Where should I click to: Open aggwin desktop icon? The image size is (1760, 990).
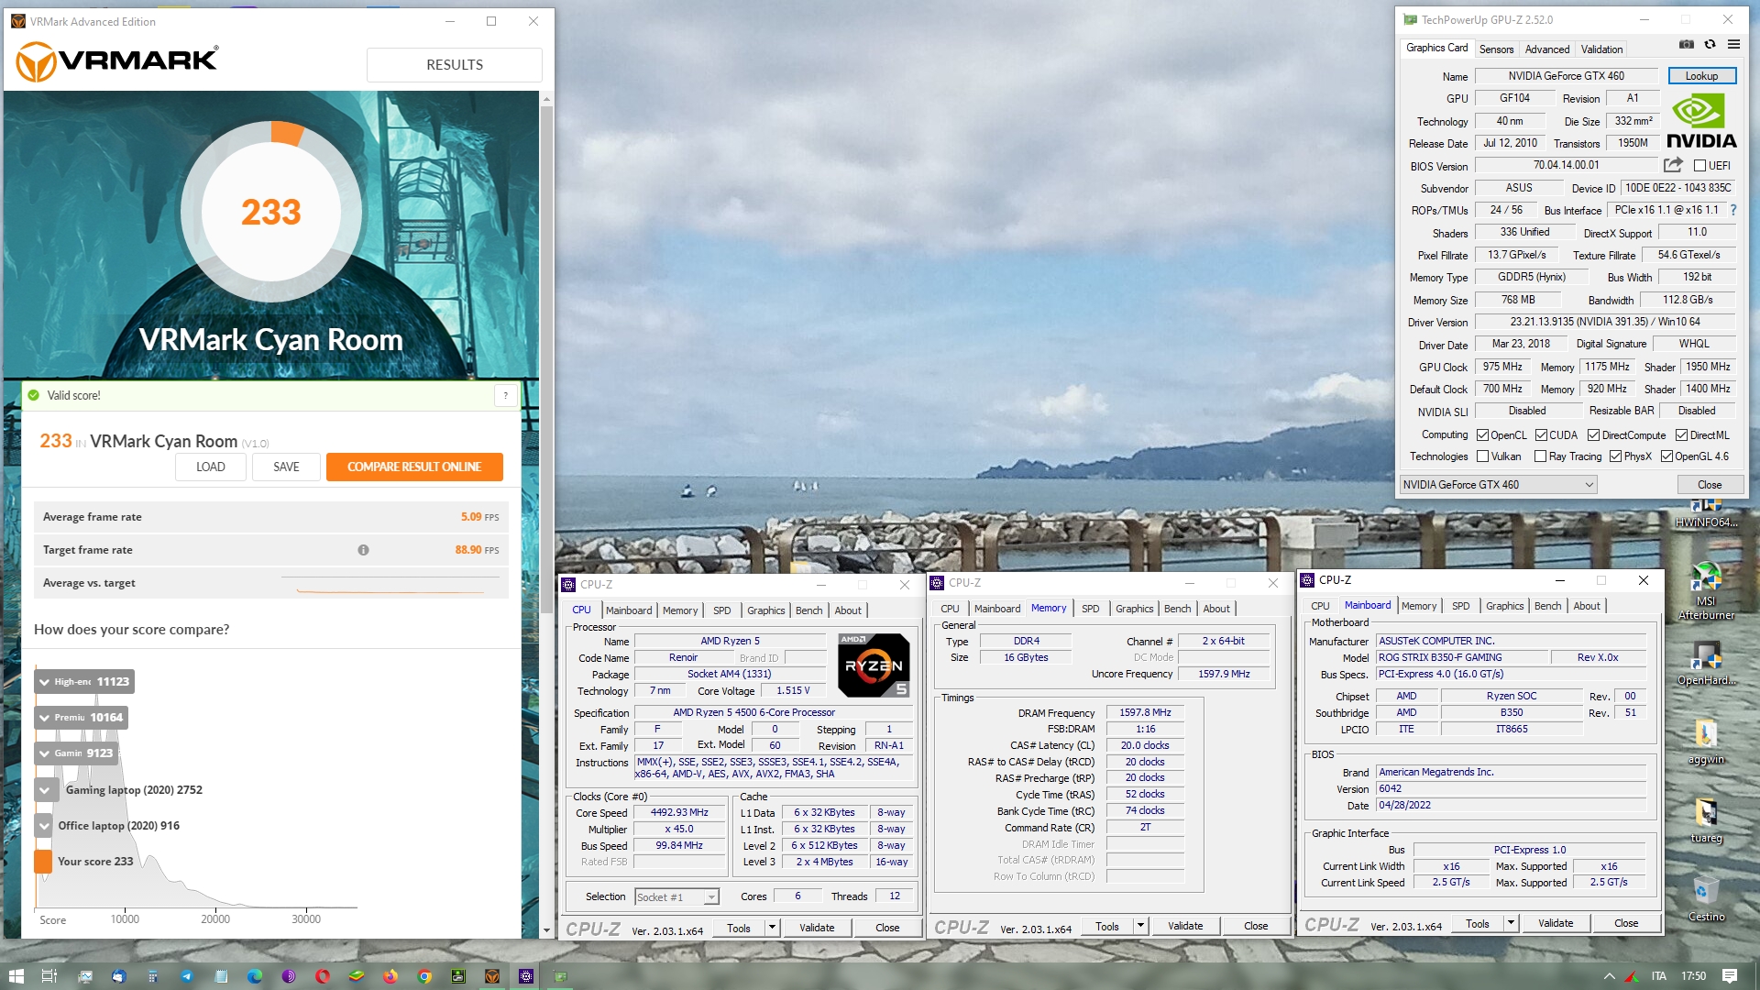1706,742
